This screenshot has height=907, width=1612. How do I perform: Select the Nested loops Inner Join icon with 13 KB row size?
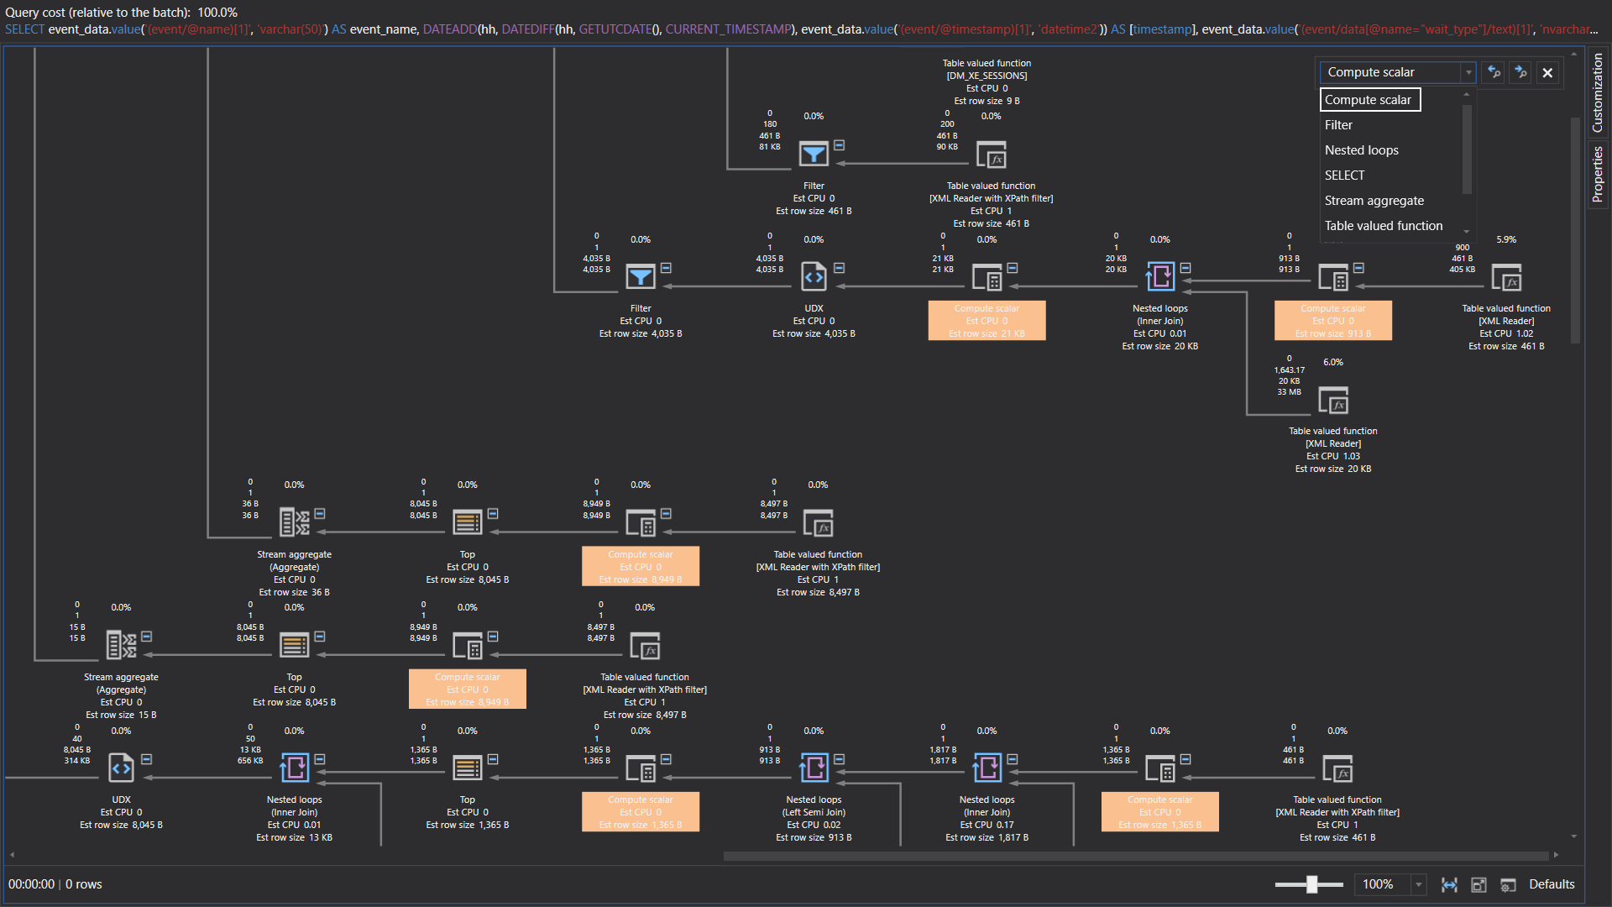294,768
